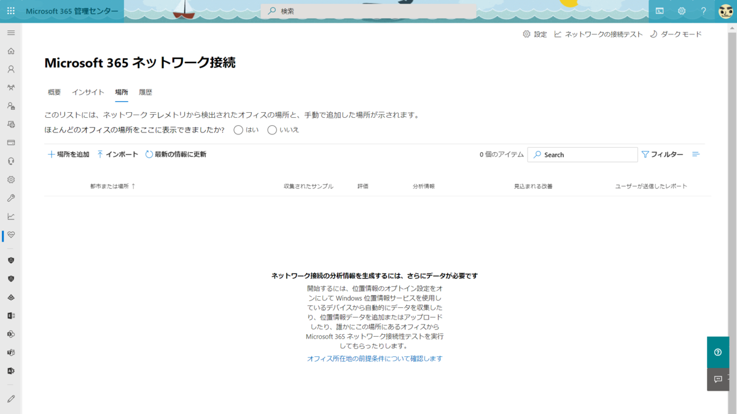This screenshot has width=737, height=414.
Task: Click the floating feedback chat button
Action: pos(718,379)
